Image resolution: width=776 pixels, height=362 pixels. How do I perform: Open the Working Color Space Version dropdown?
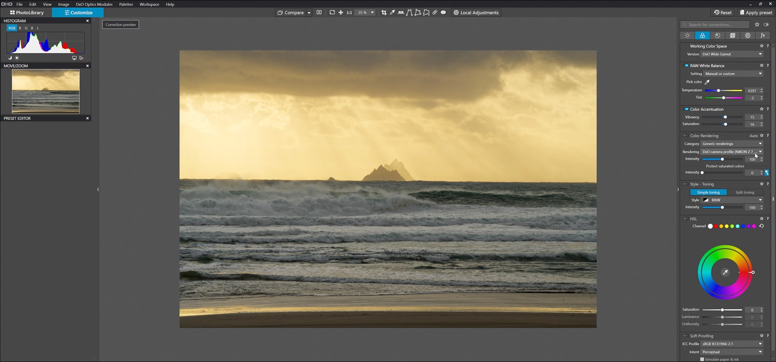point(732,54)
